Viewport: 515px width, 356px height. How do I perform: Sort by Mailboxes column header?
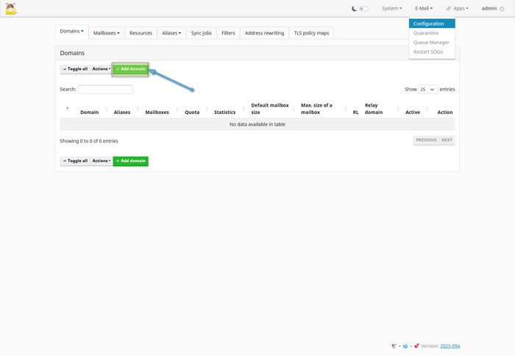pyautogui.click(x=157, y=113)
